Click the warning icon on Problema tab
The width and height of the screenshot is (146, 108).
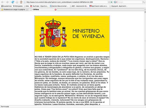pyautogui.click(x=2, y=10)
